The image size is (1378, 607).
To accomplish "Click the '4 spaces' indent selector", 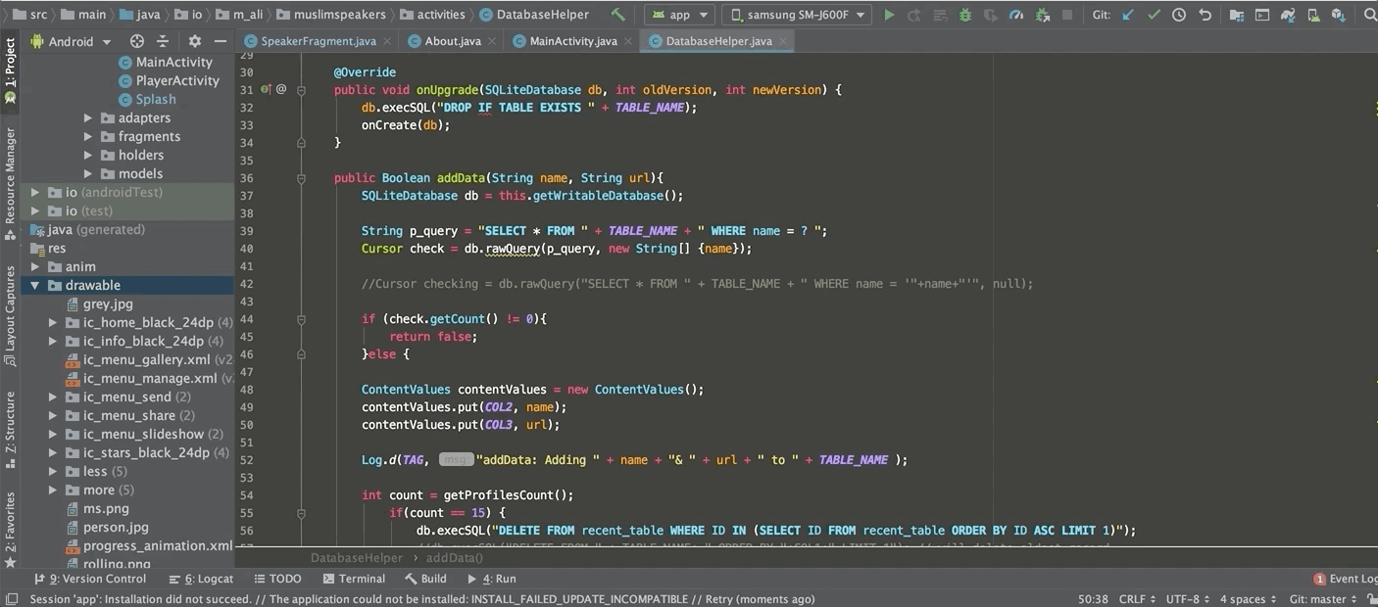I will tap(1248, 599).
